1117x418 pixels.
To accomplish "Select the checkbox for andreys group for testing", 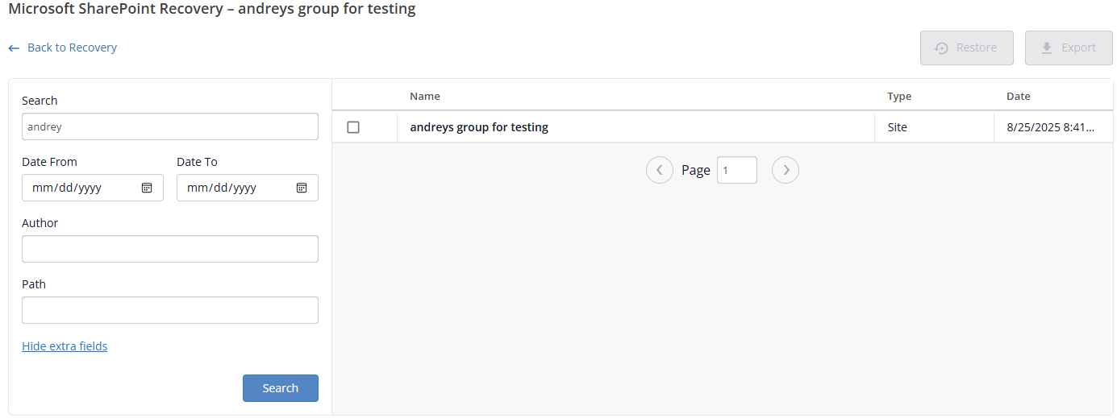I will [353, 127].
